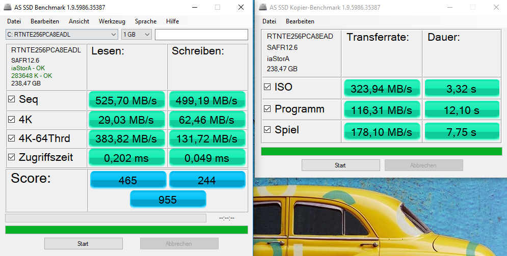Disable the Zugriffszeit checkbox

(11, 158)
